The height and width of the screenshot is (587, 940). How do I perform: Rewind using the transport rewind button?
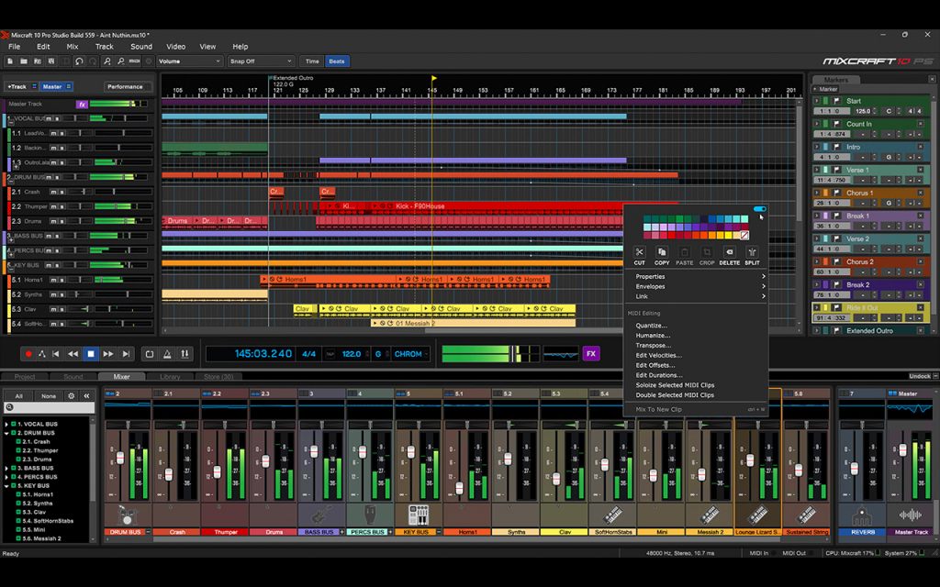pos(73,354)
